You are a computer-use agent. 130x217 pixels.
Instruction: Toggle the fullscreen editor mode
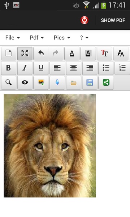25,53
